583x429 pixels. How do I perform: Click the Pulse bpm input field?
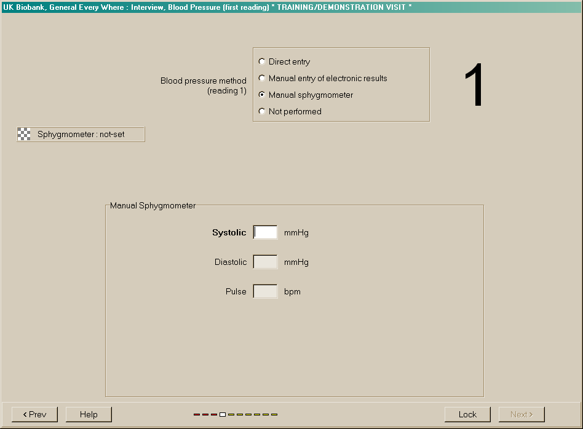pyautogui.click(x=265, y=291)
